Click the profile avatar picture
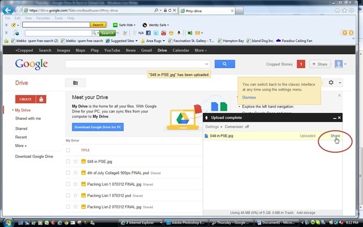 coord(339,64)
